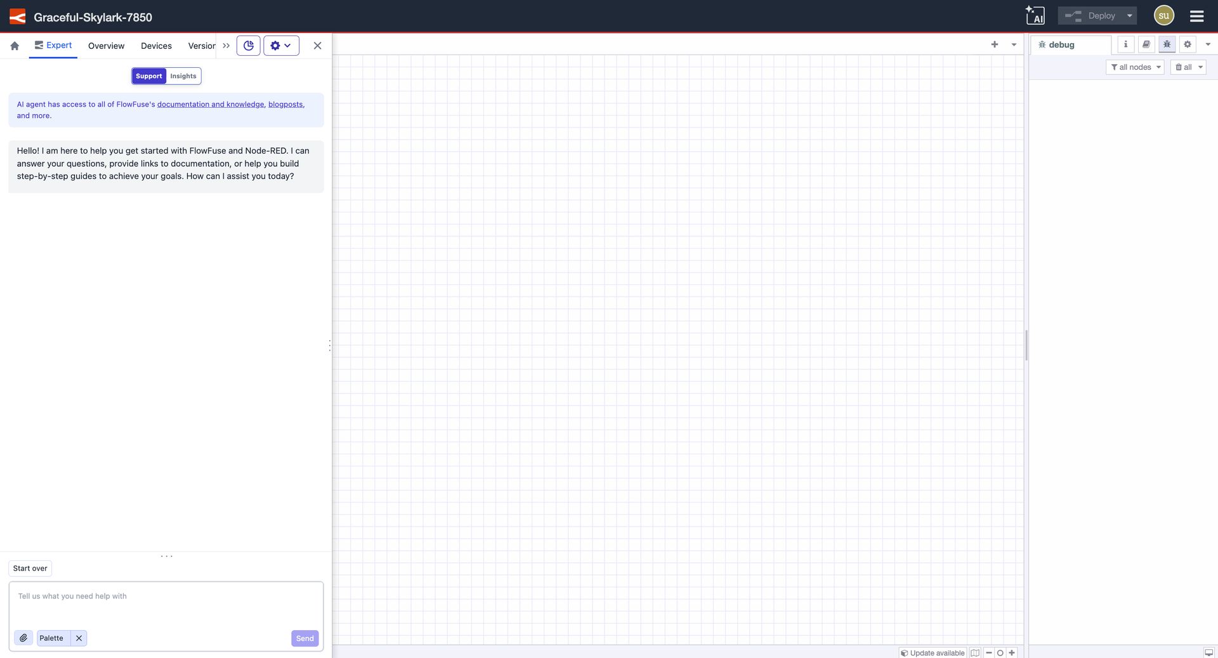Open the pie chart view in Expert panel
The width and height of the screenshot is (1218, 658).
click(248, 45)
